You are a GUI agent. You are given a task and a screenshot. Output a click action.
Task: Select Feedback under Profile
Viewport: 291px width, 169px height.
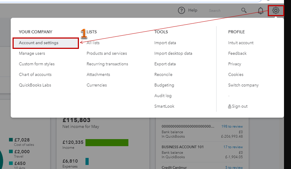[238, 53]
